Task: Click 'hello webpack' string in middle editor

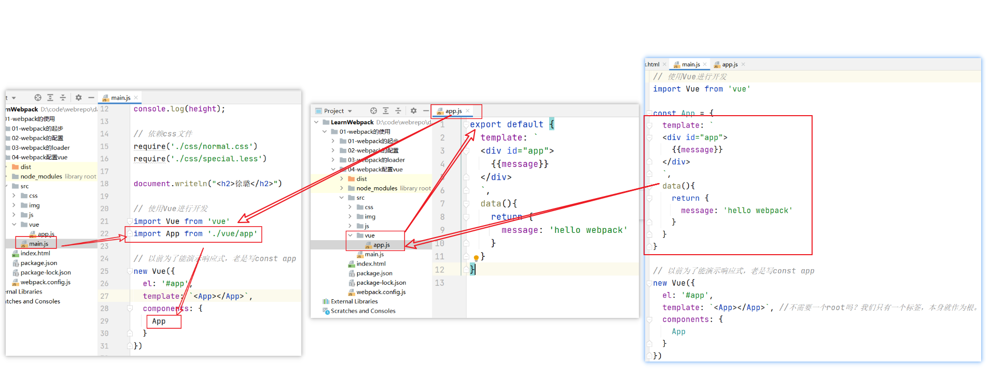Action: (x=589, y=230)
